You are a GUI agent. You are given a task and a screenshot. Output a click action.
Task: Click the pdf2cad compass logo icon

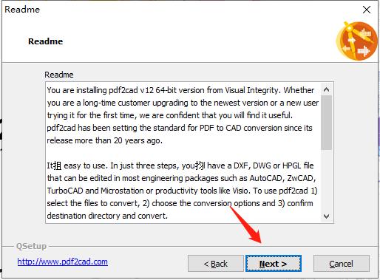pos(356,41)
